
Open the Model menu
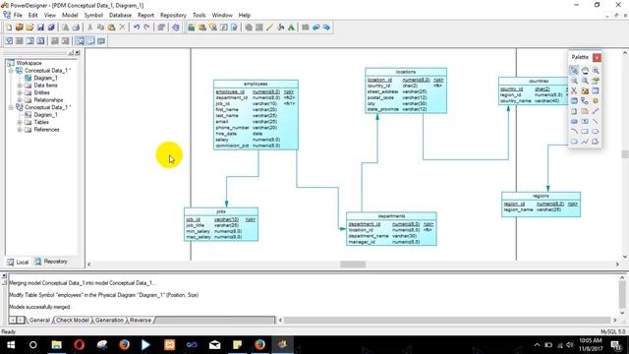[70, 16]
